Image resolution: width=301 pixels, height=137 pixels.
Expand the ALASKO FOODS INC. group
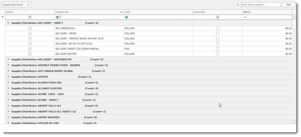[8, 83]
